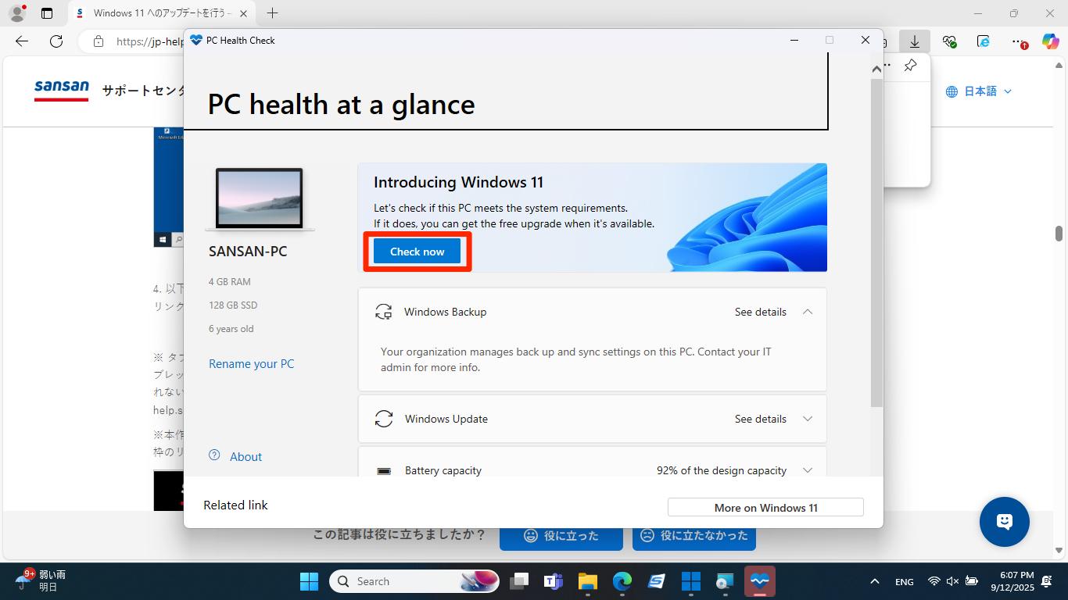Open the About link in PC Health Check
This screenshot has height=600, width=1068.
[x=245, y=457]
